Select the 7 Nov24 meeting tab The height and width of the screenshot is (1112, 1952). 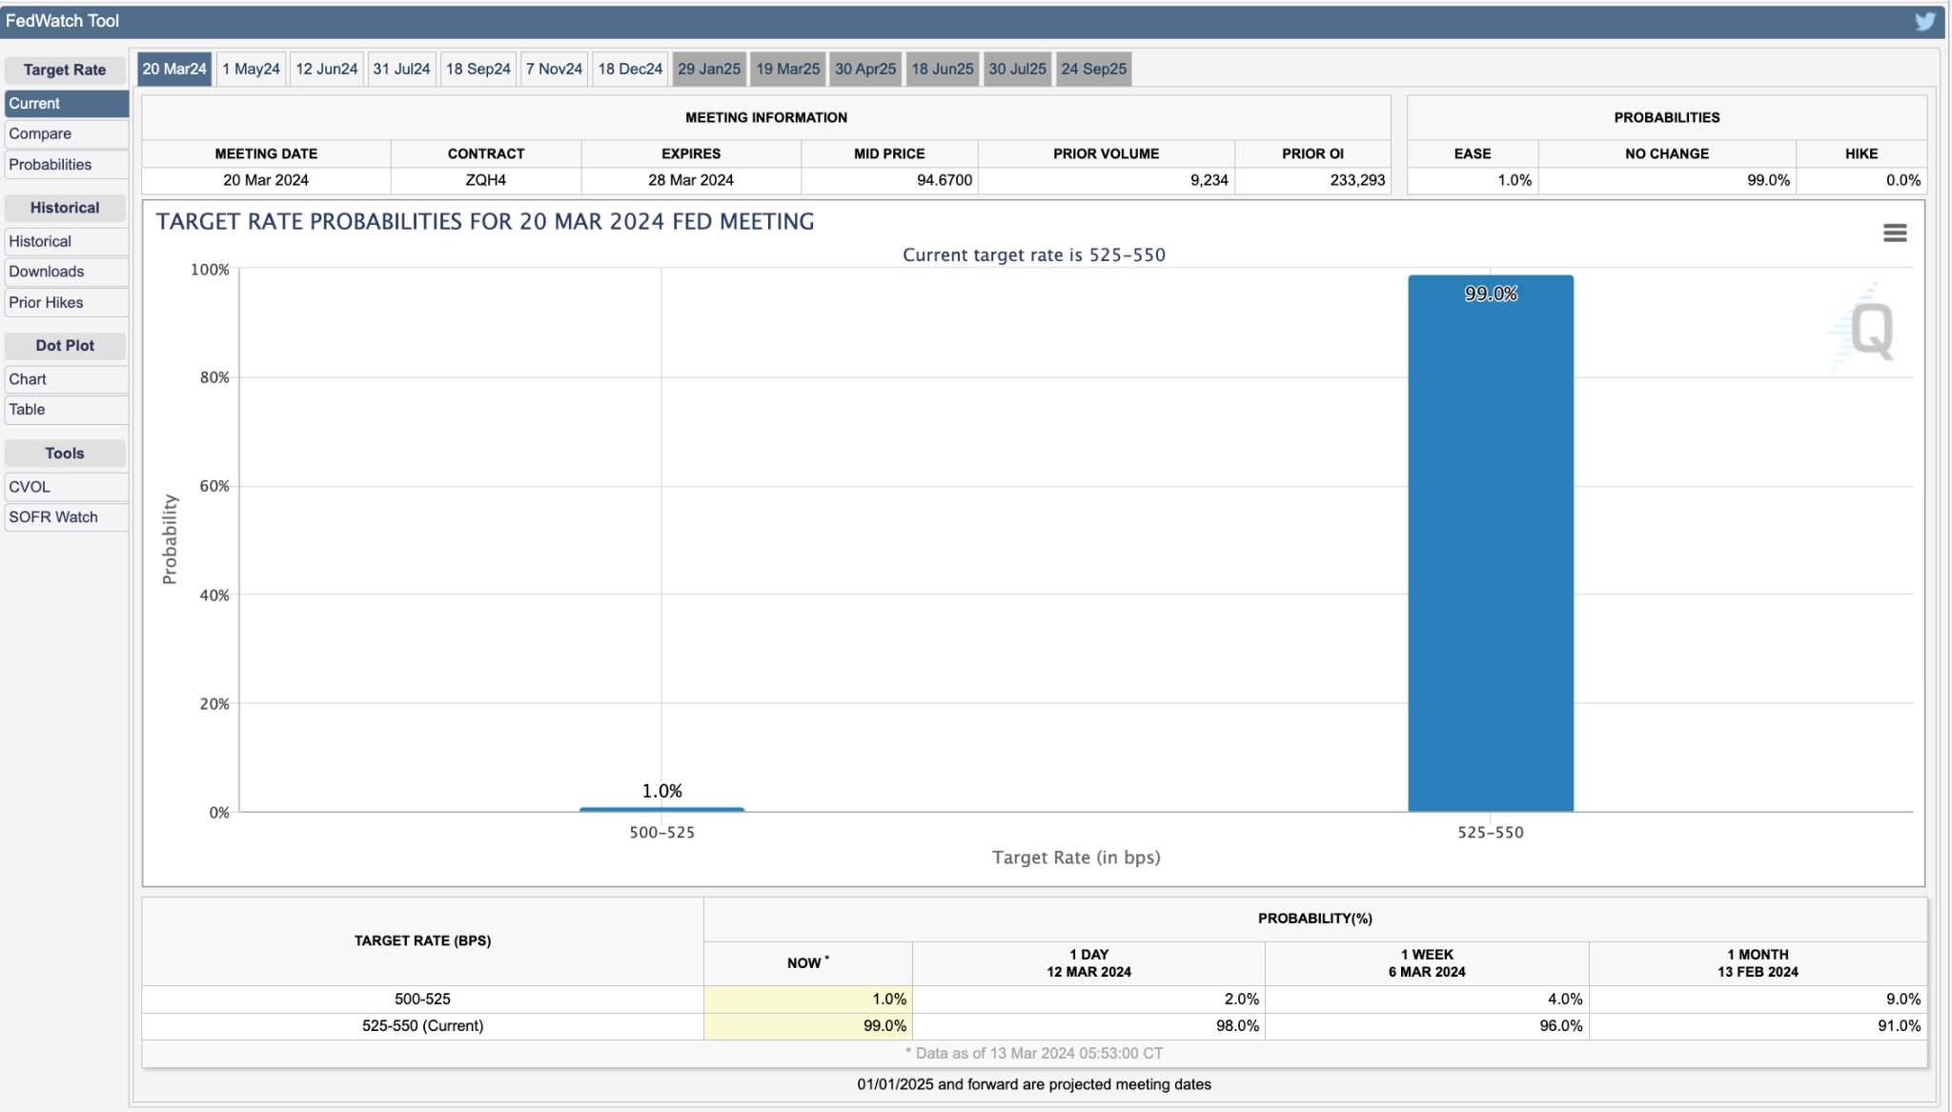[554, 69]
